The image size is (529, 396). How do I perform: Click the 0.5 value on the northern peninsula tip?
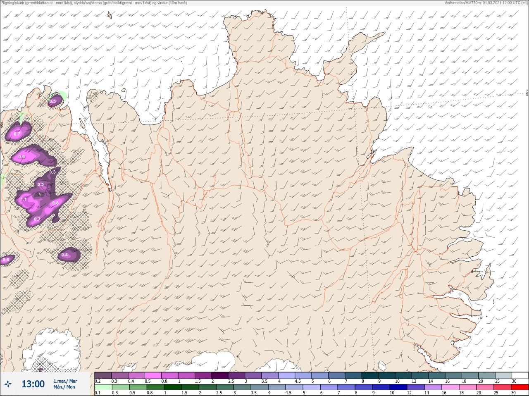click(52, 101)
